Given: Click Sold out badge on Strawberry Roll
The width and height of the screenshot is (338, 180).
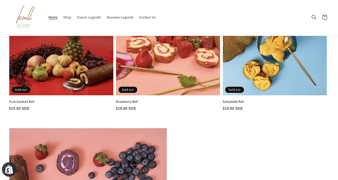Looking at the screenshot, I should [x=128, y=90].
